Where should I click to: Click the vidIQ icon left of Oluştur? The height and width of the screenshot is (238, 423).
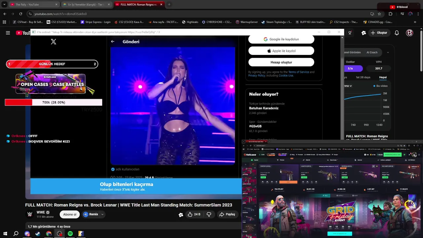(364, 33)
